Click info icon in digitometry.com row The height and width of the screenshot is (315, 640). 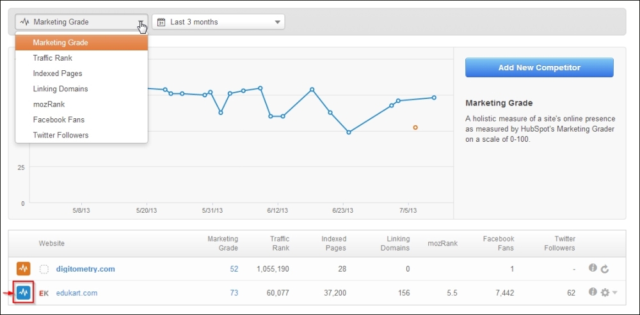tap(593, 269)
